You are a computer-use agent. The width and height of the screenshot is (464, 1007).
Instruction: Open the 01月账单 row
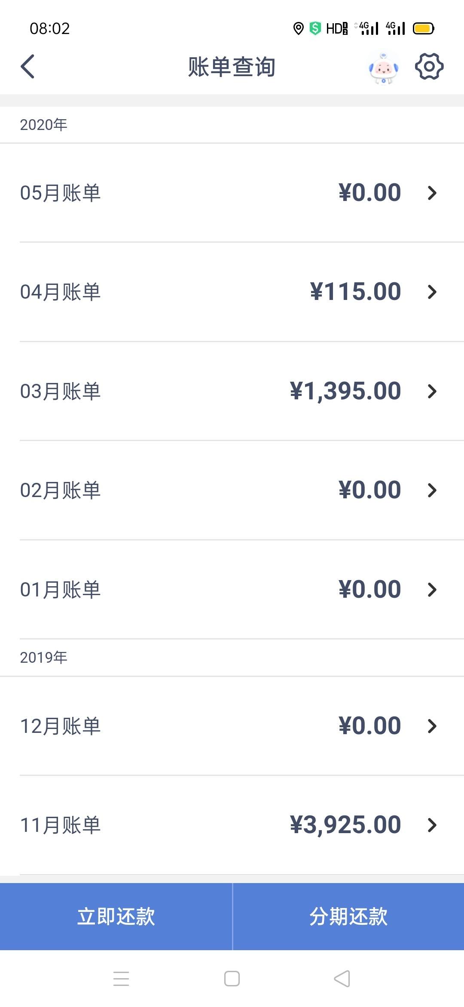click(232, 590)
